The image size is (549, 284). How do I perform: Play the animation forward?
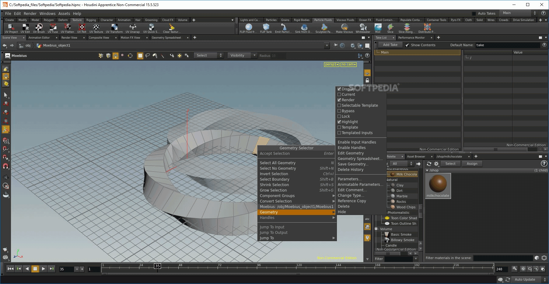[43, 269]
